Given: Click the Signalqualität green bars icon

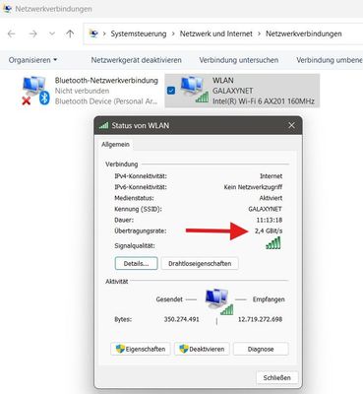Looking at the screenshot, I should [273, 243].
